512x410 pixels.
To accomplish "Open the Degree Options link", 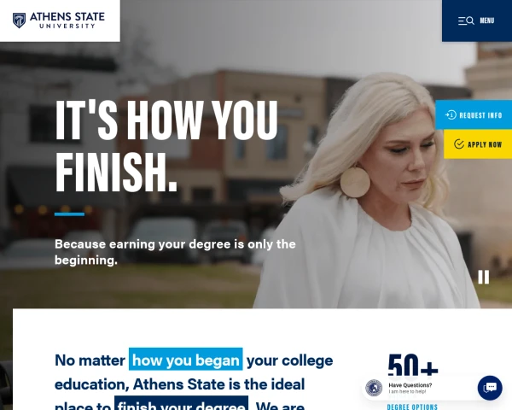I will (412, 407).
